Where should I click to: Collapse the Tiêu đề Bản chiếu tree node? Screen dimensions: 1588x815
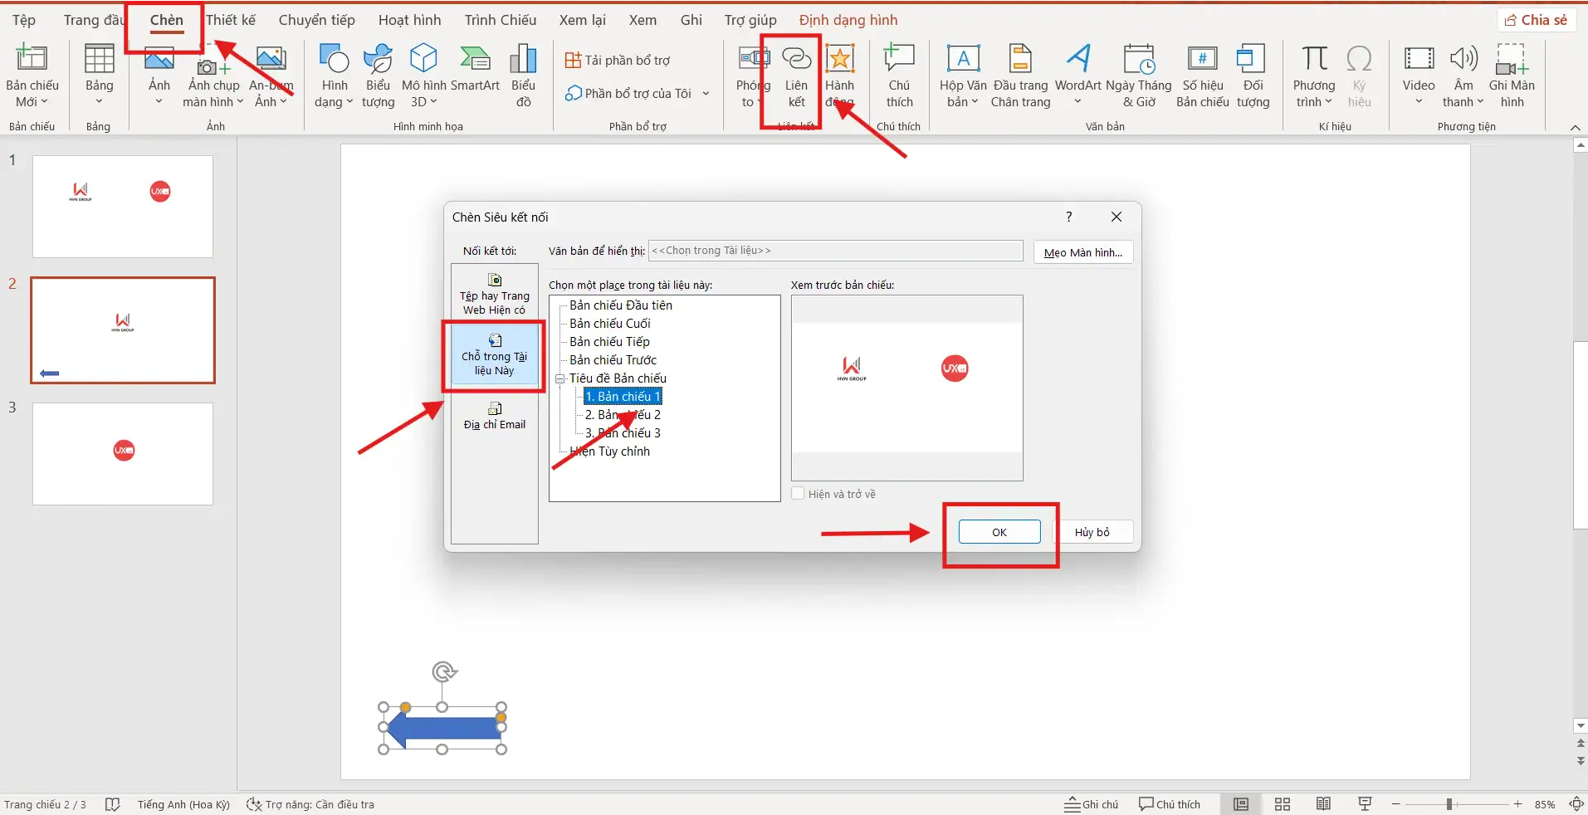(x=561, y=378)
